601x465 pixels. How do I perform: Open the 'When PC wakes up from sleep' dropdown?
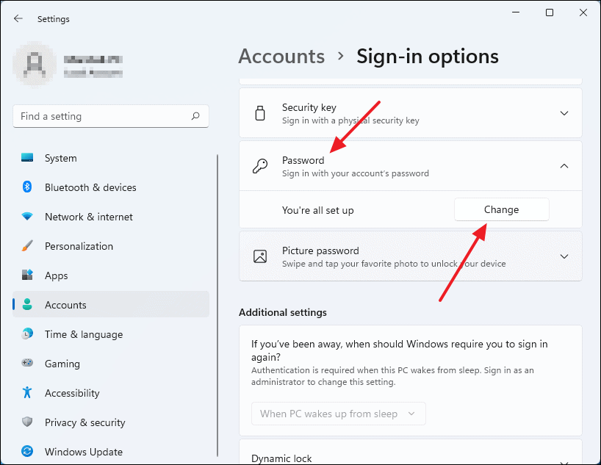(x=338, y=414)
